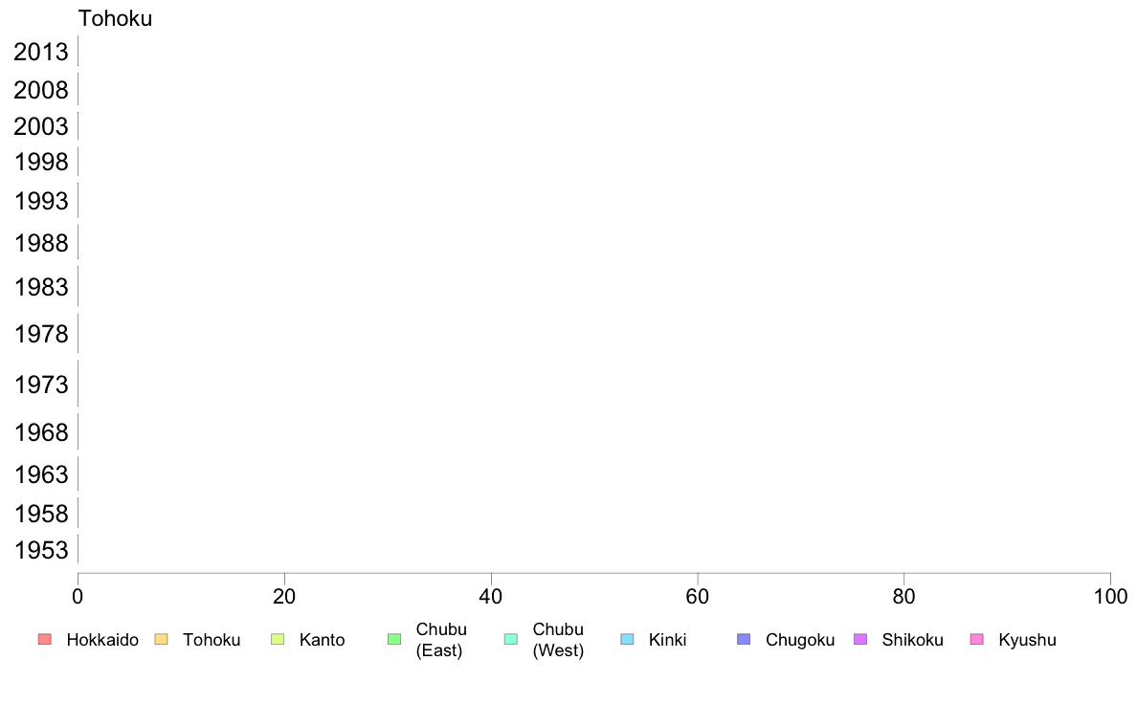
Task: Toggle the Kyushu legend label text
Action: pos(1027,640)
